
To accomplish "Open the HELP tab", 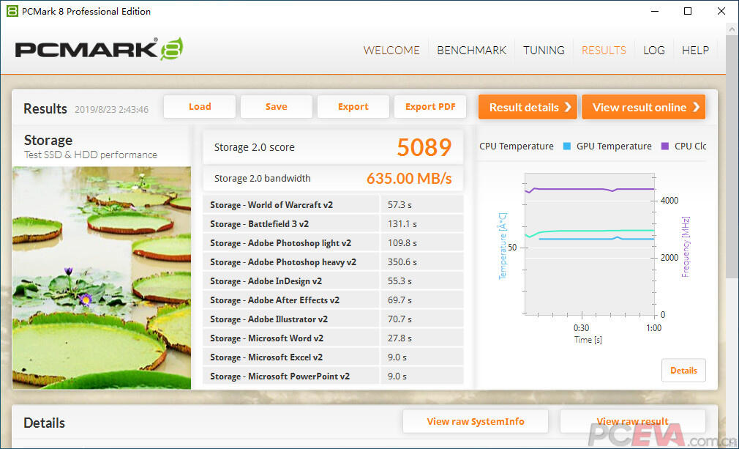I will [x=695, y=50].
